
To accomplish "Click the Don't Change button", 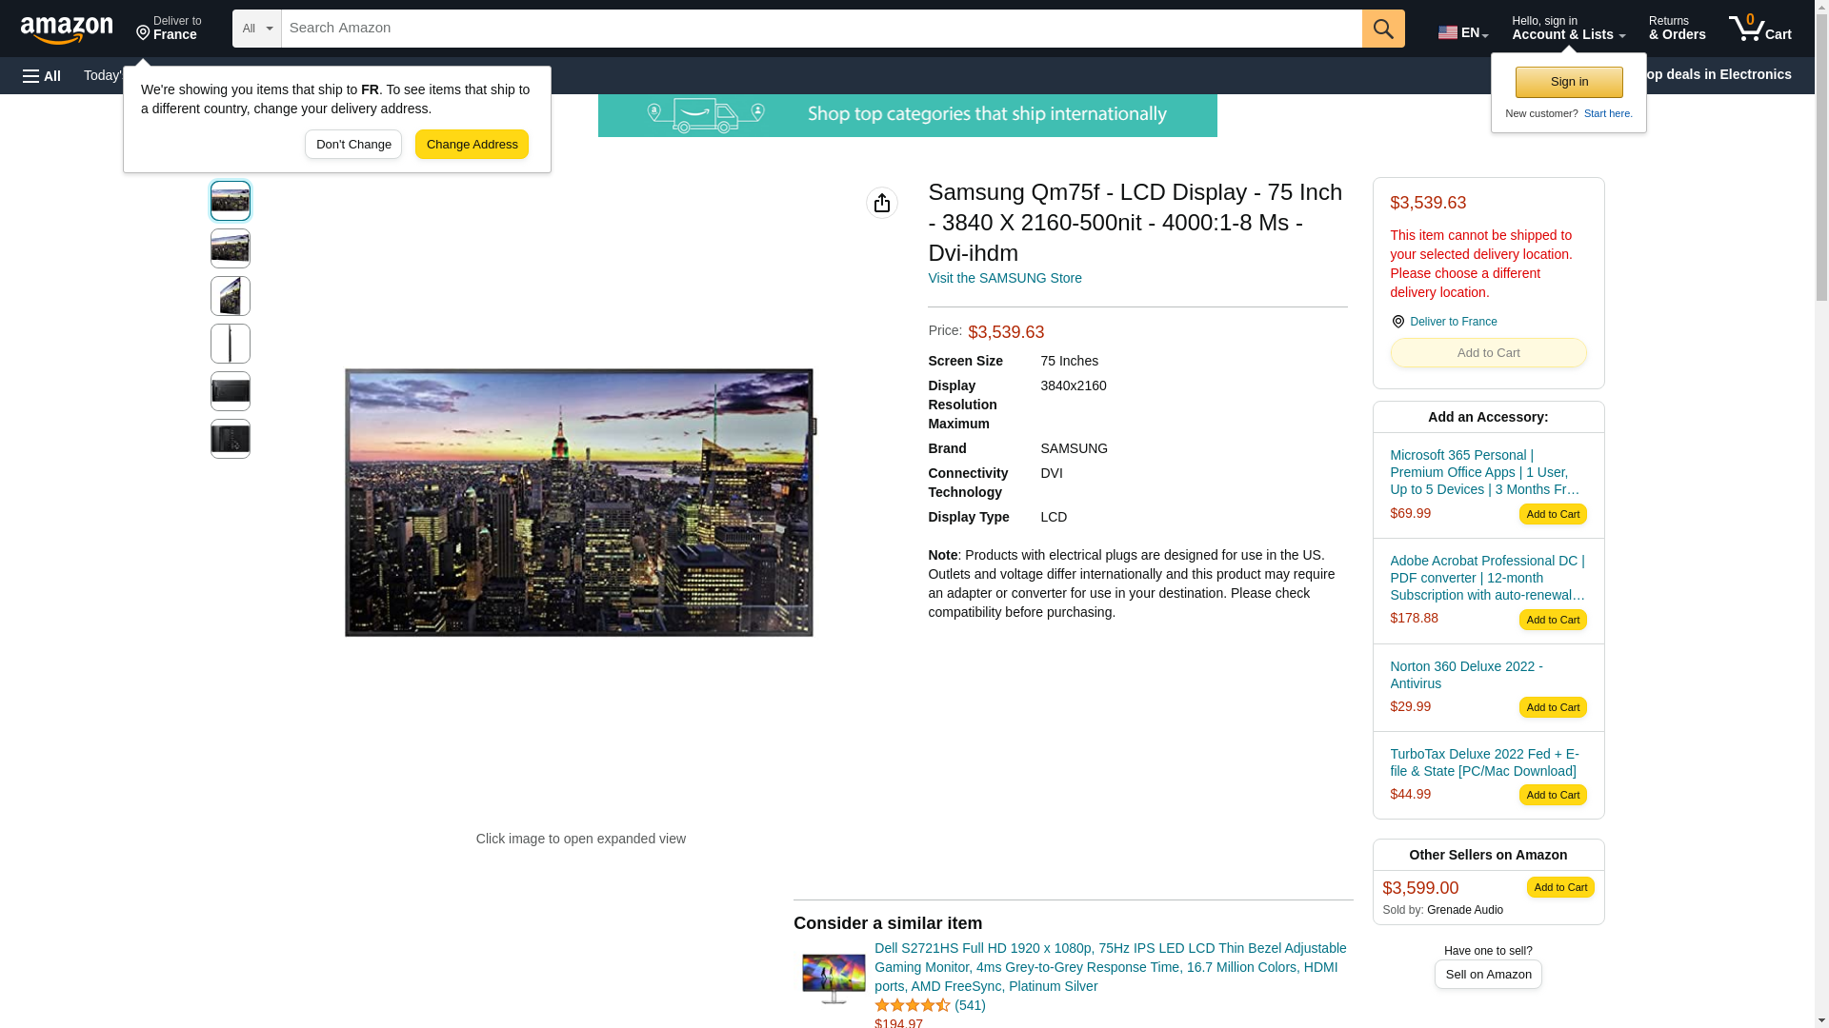I will click(352, 145).
